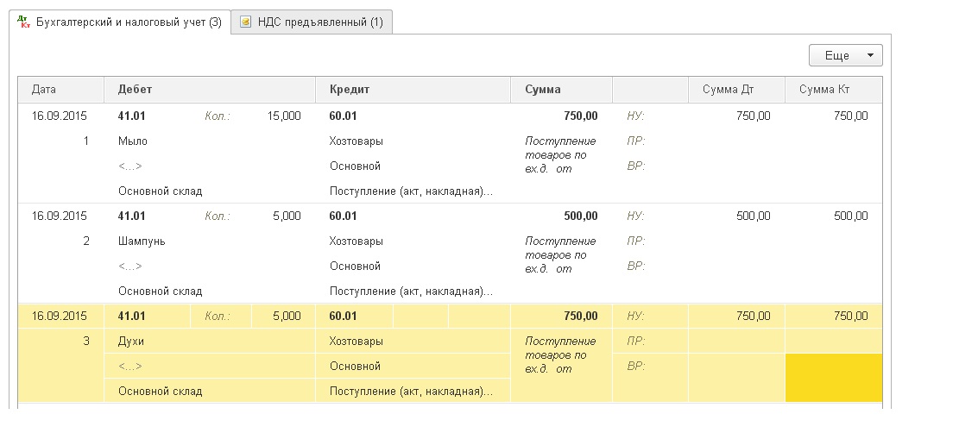Click the 500,00 amount in row two

pyautogui.click(x=580, y=216)
